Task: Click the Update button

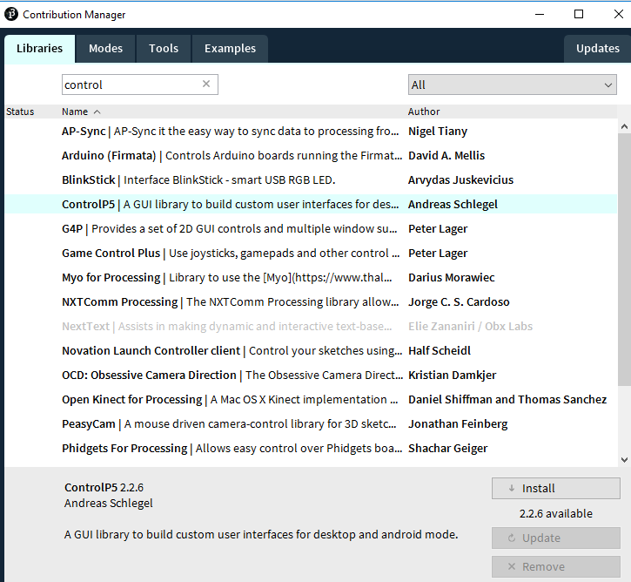Action: click(x=556, y=538)
